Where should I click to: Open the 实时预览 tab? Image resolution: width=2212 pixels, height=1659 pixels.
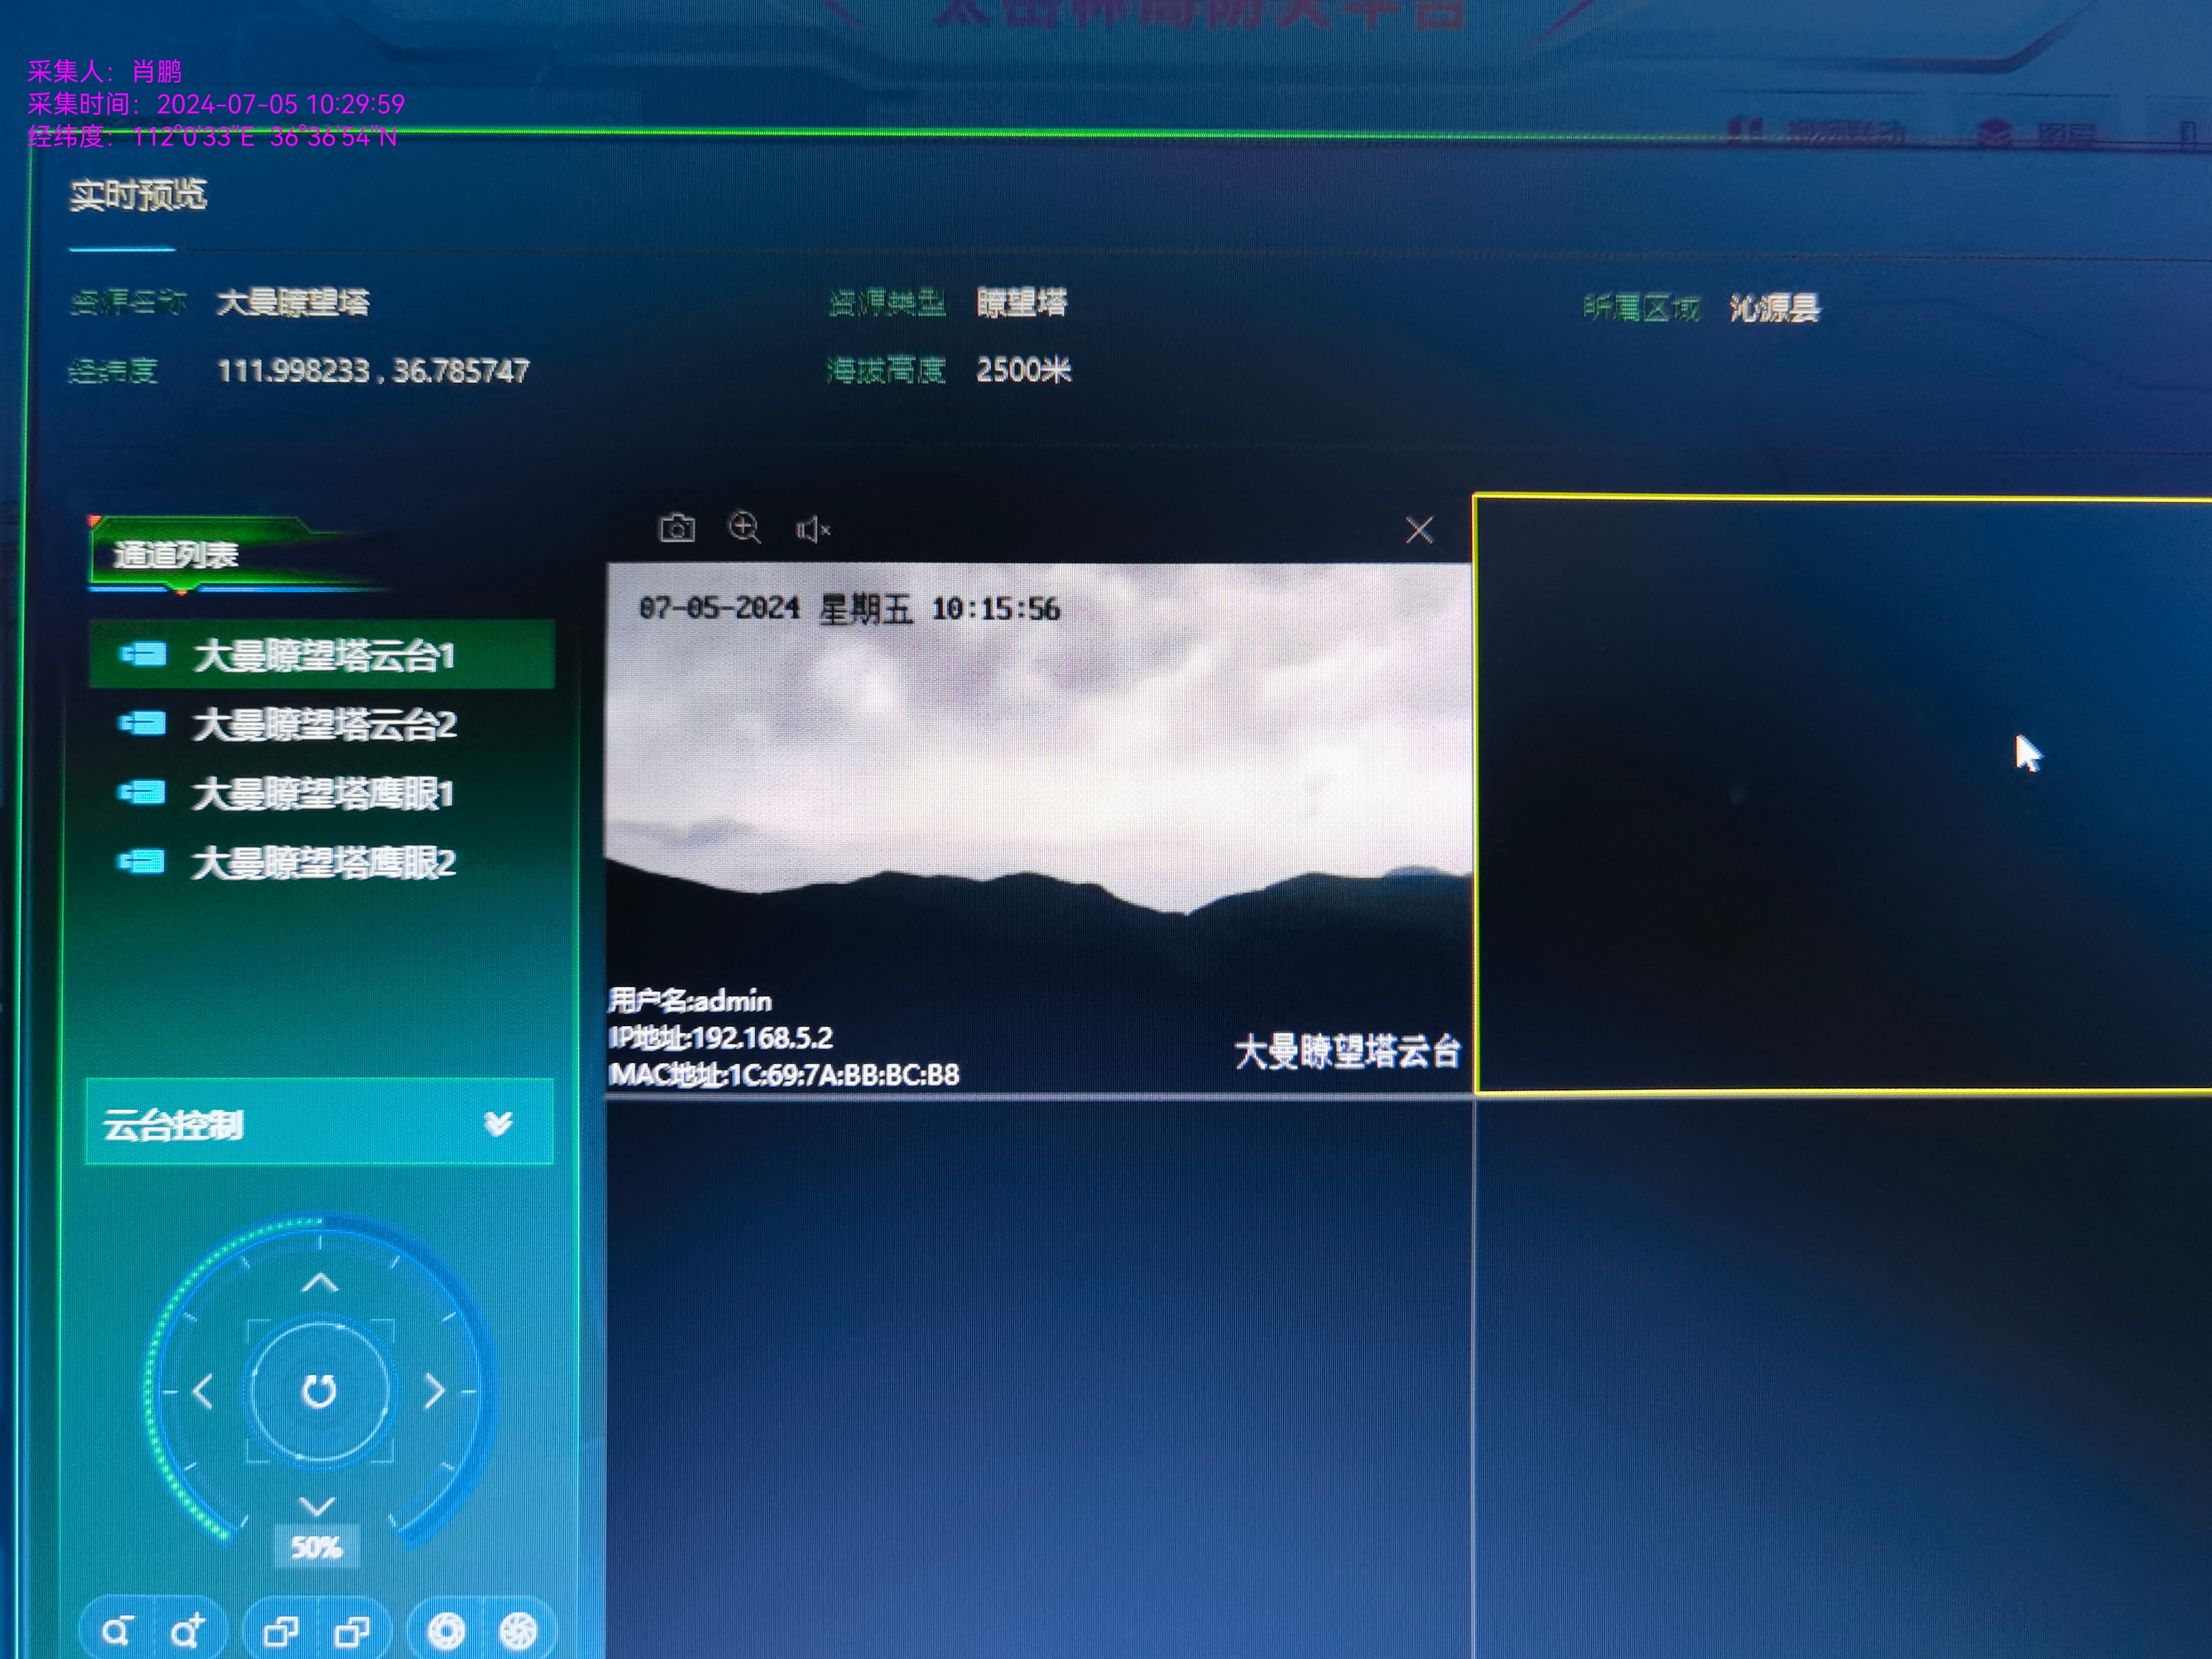(138, 195)
